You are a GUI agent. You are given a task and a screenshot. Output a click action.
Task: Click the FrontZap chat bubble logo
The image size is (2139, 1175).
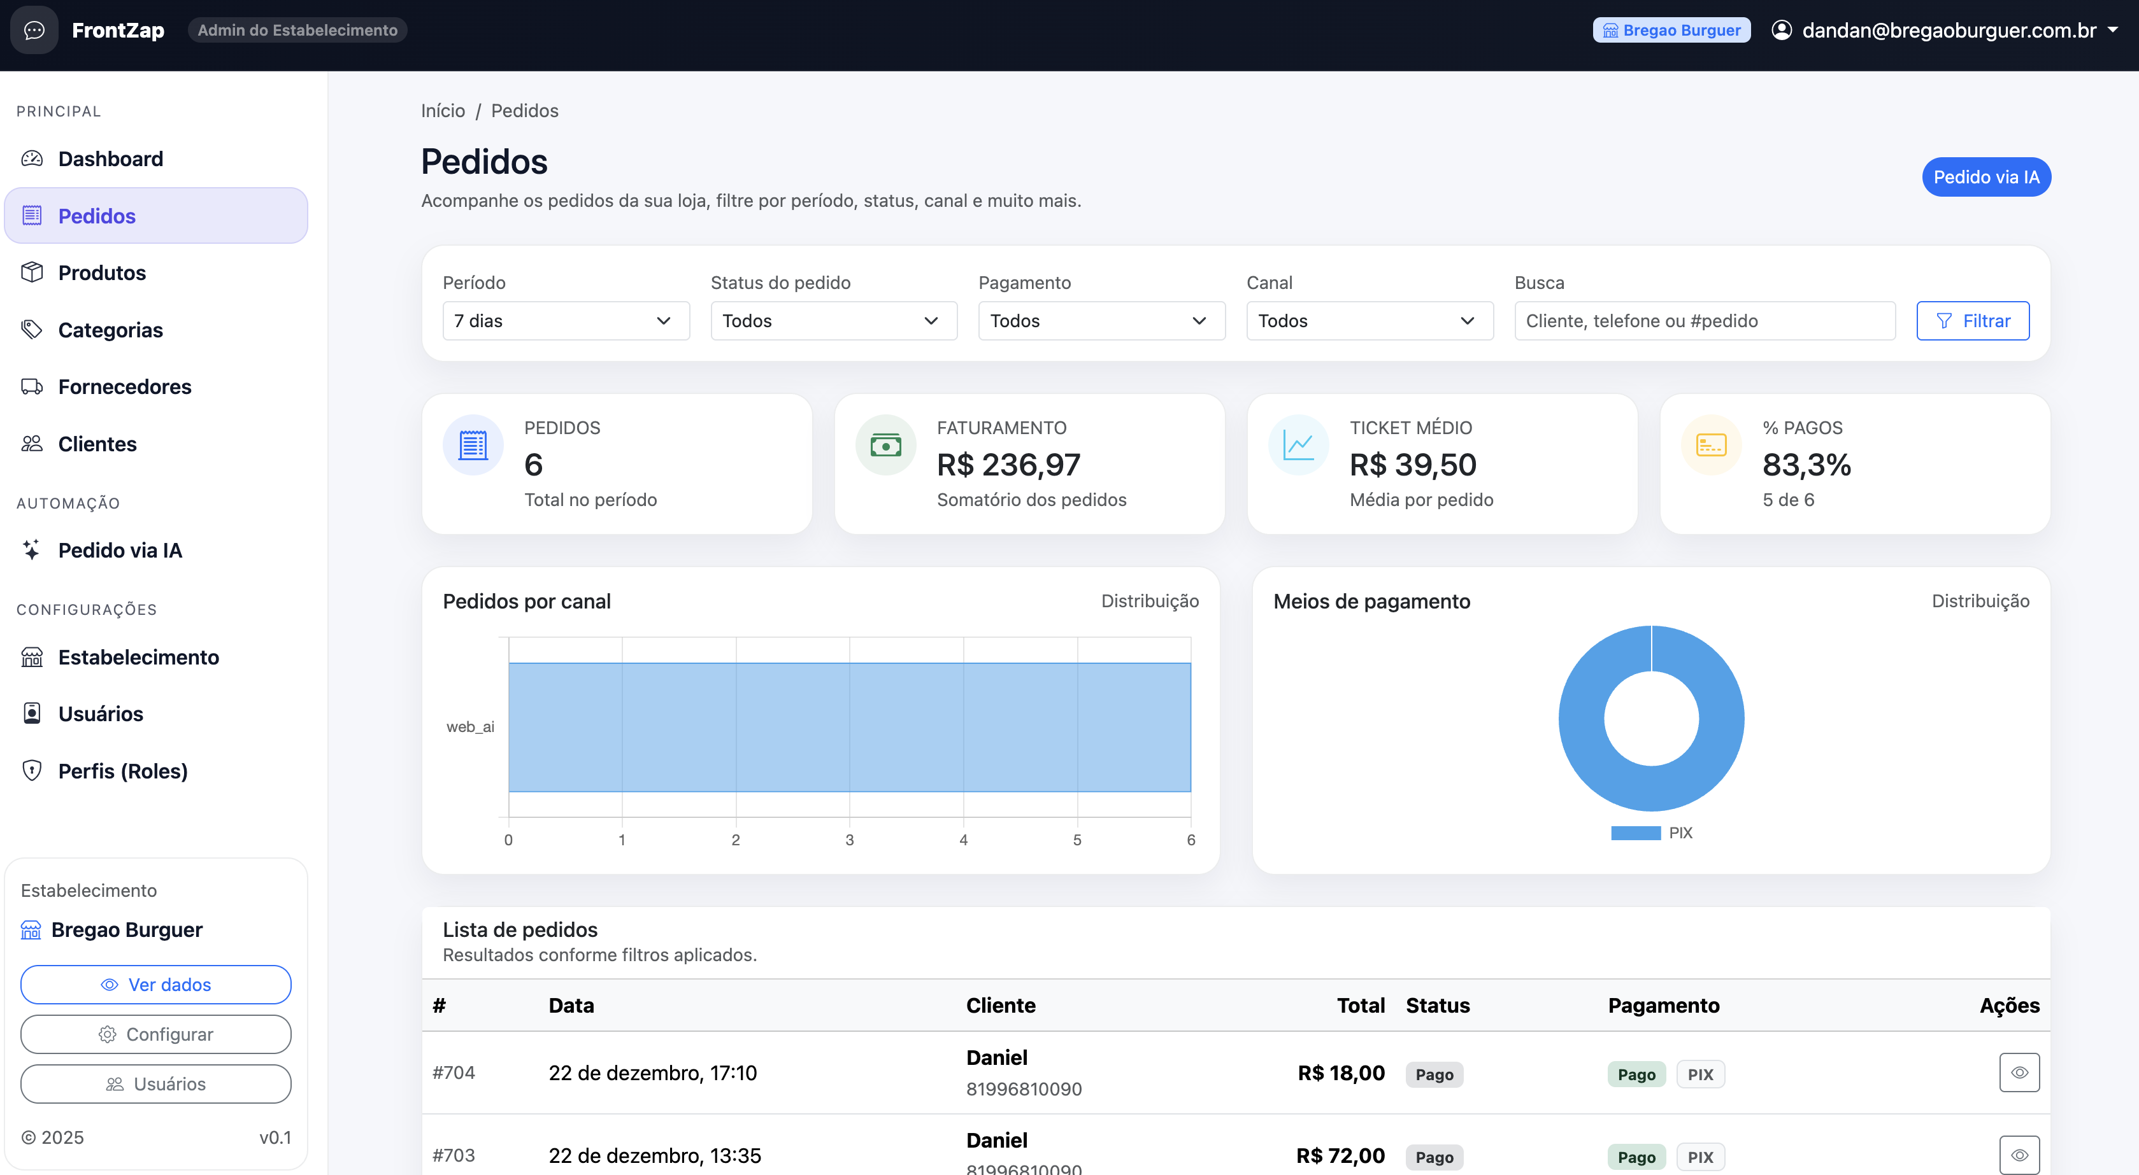(x=33, y=31)
